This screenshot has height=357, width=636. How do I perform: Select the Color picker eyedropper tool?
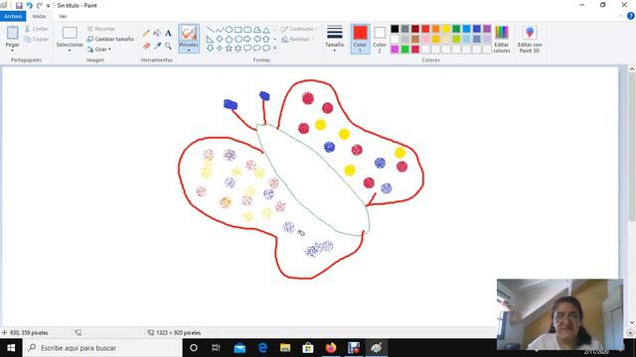pyautogui.click(x=157, y=46)
